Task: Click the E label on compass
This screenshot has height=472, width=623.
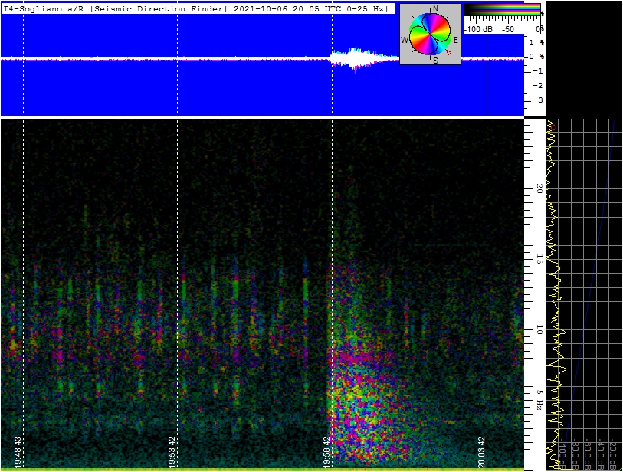Action: (456, 40)
